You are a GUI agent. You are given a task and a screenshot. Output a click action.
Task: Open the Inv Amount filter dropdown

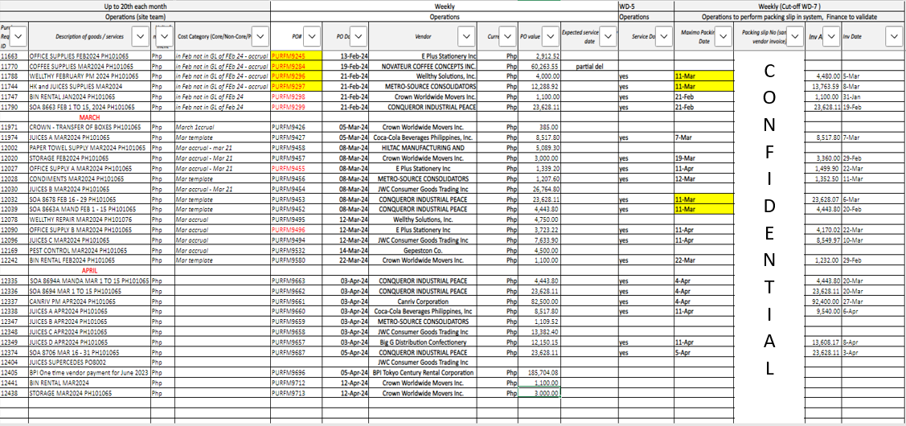(x=831, y=36)
